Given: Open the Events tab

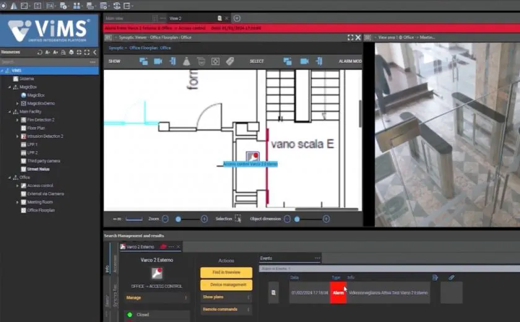Looking at the screenshot, I should [266, 258].
